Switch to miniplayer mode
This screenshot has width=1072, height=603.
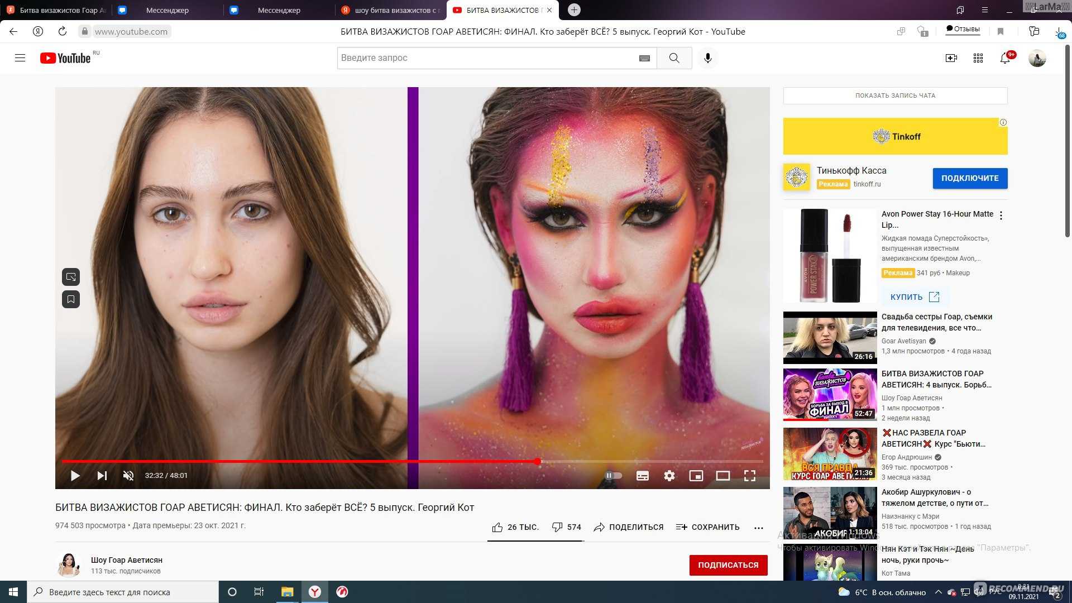tap(696, 476)
